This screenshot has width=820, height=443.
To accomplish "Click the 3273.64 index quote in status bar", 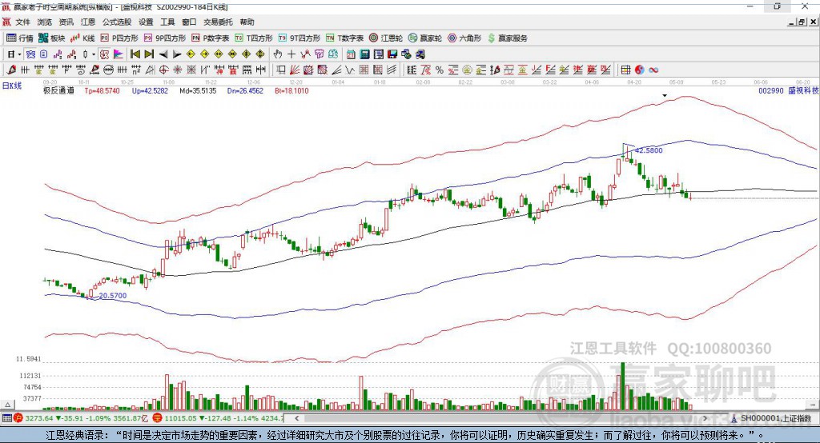I will tap(39, 418).
